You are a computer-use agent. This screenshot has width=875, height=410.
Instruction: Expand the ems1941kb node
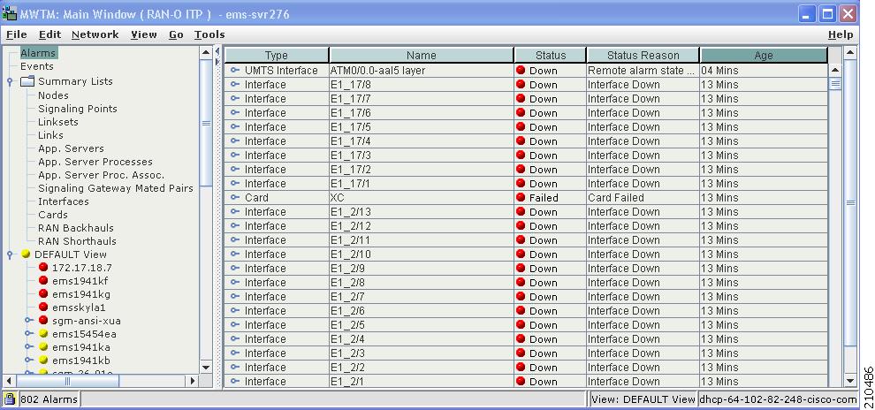click(28, 361)
